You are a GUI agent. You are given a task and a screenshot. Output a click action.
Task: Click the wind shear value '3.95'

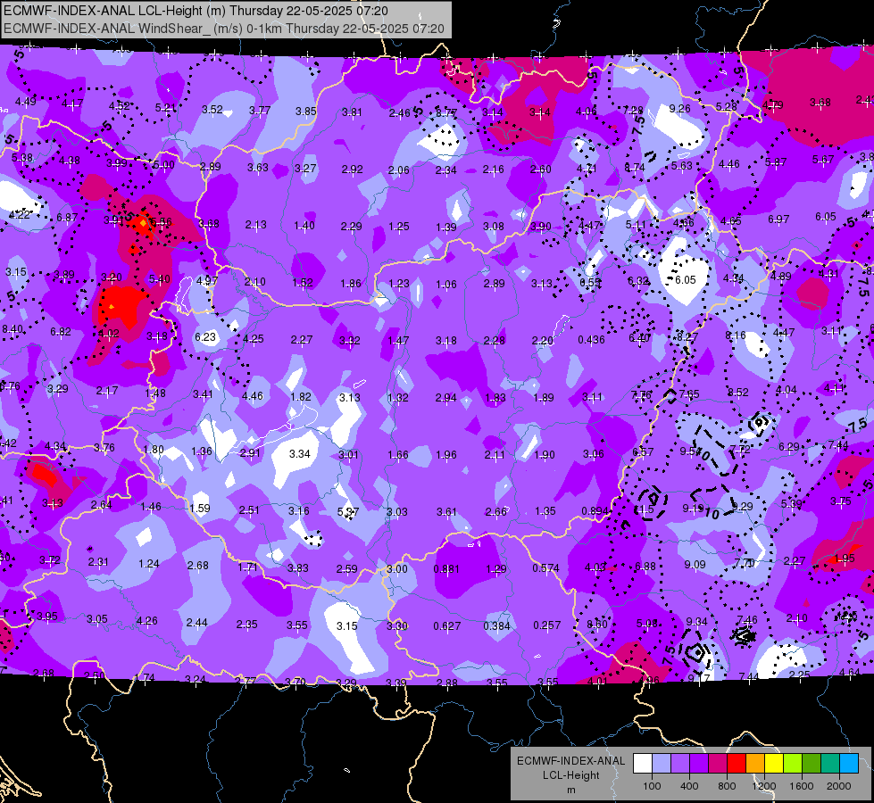(47, 617)
